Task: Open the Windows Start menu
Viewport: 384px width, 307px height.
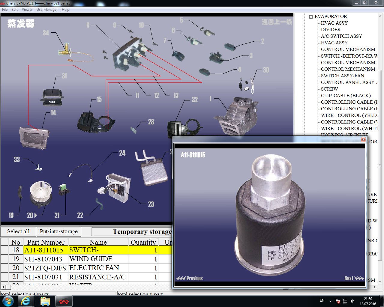Action: tap(8, 301)
